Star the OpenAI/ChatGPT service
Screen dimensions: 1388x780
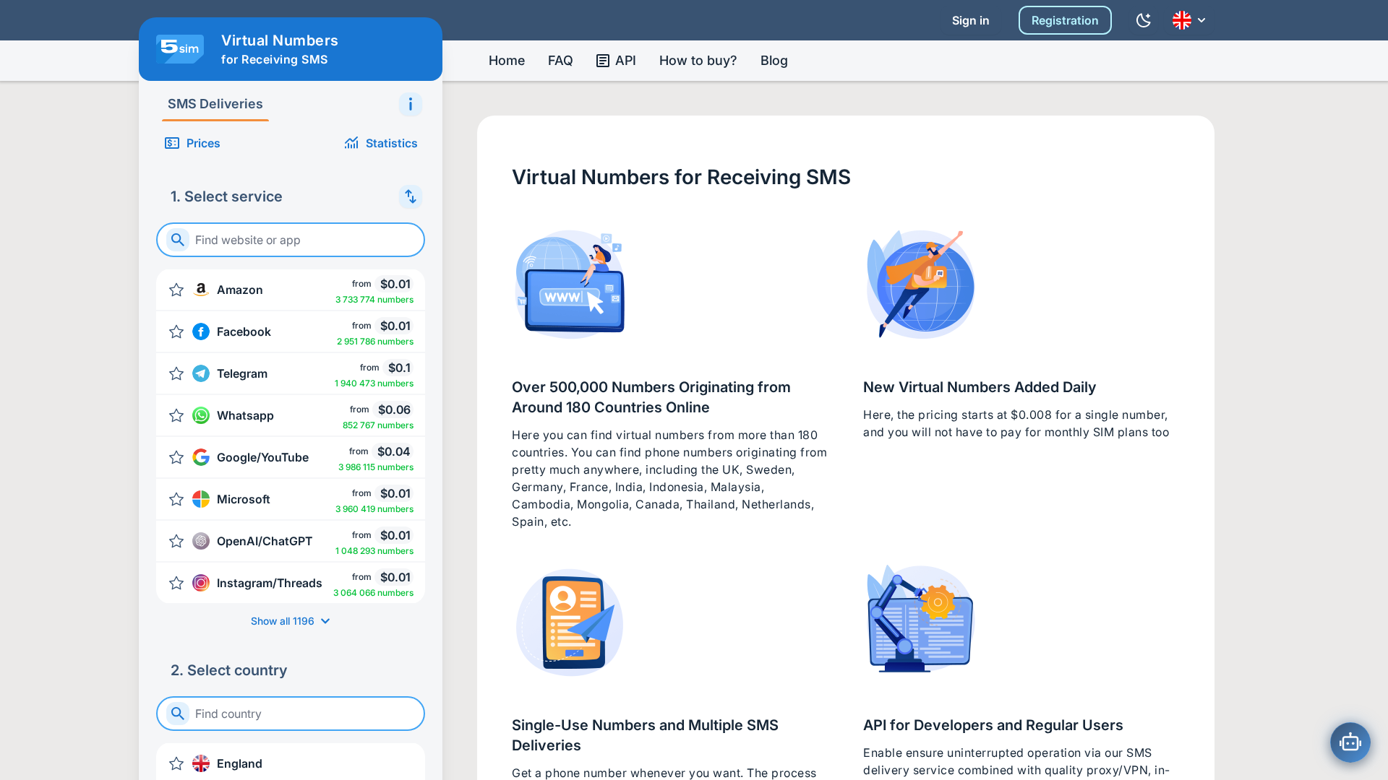(x=176, y=541)
